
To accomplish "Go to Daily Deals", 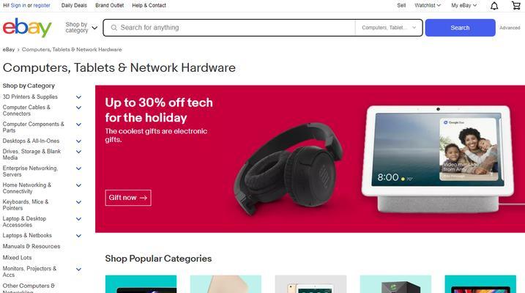I will pos(74,5).
